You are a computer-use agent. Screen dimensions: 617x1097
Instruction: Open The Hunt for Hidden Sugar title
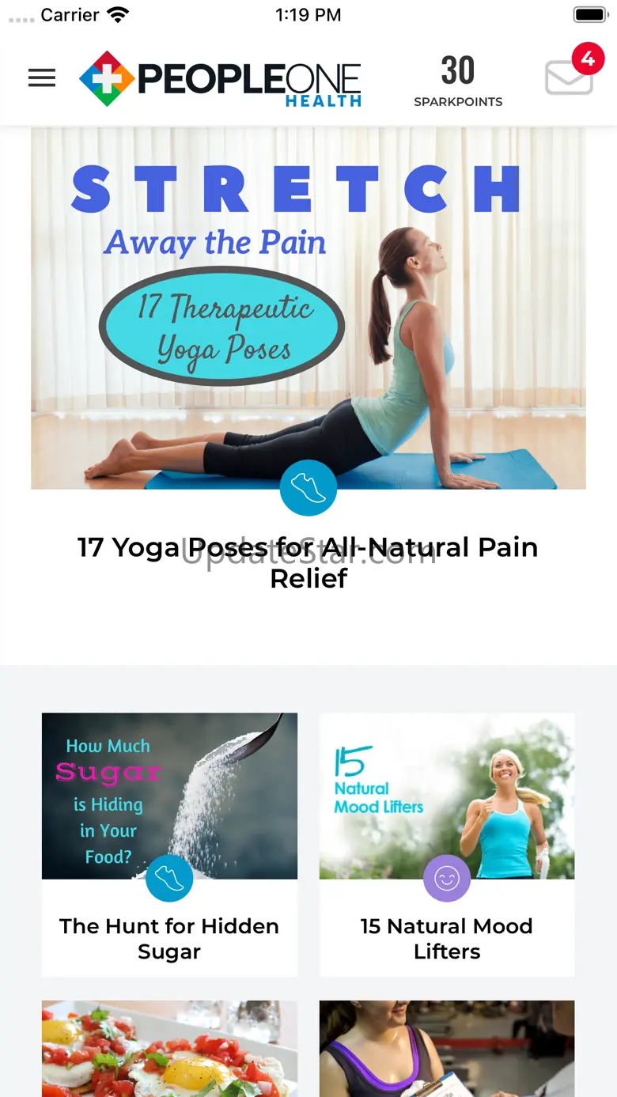[169, 939]
